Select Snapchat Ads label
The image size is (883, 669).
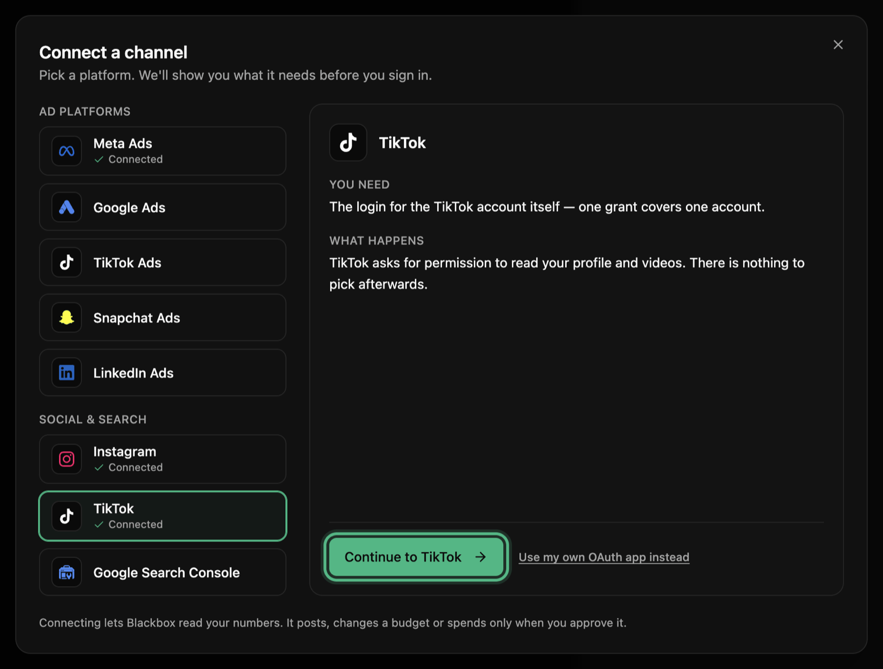tap(137, 318)
